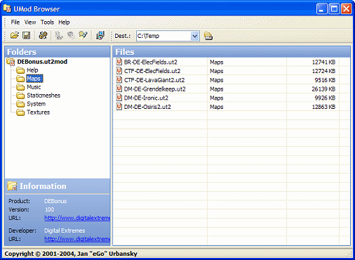Click the UMod Browser title bar icon
This screenshot has height=260, width=355.
(7, 8)
